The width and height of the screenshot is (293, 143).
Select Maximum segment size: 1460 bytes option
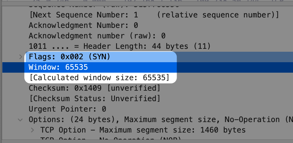coord(143,130)
